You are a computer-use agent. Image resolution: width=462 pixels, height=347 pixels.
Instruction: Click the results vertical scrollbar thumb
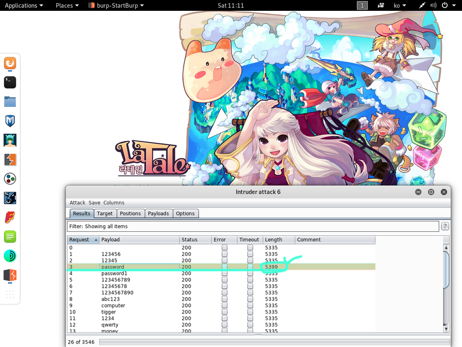[446, 270]
